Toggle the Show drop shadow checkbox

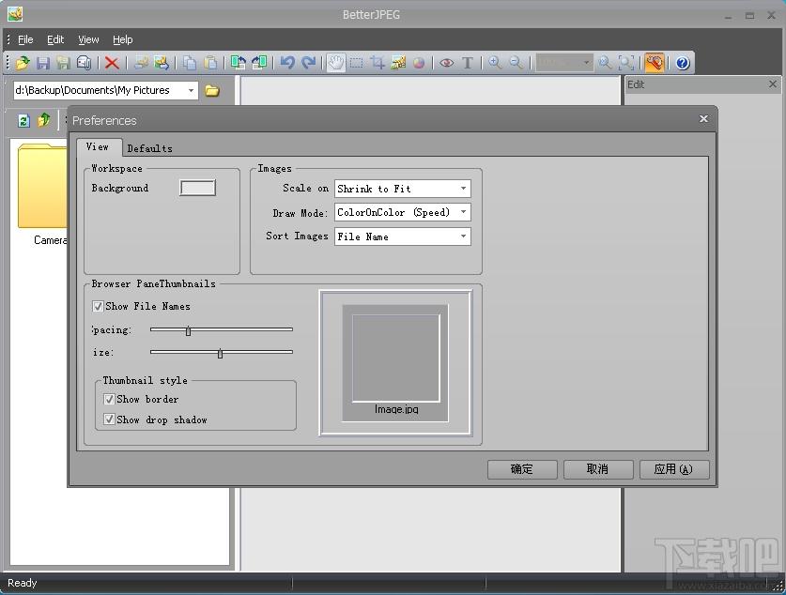109,420
